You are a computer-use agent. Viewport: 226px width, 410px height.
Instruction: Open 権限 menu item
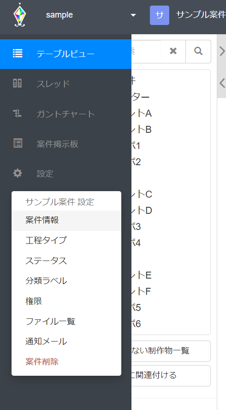pyautogui.click(x=66, y=301)
